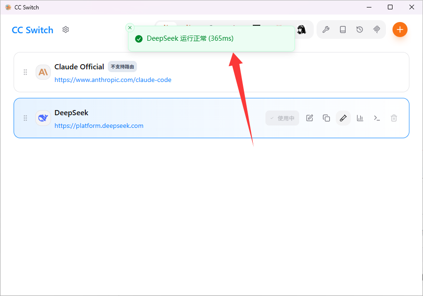423x296 pixels.
Task: Edit the DeepSeek provider with the pencil-square icon
Action: point(310,118)
